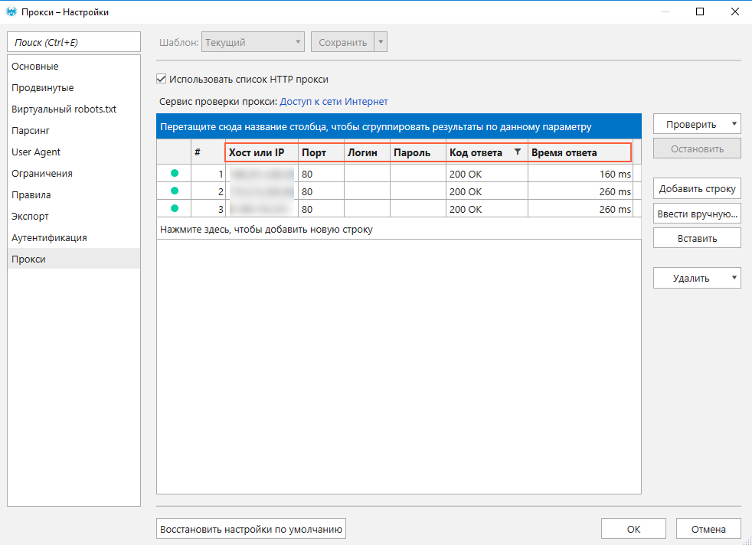Viewport: 752px width, 545px height.
Task: Expand the Сохранить button arrow
Action: 381,42
